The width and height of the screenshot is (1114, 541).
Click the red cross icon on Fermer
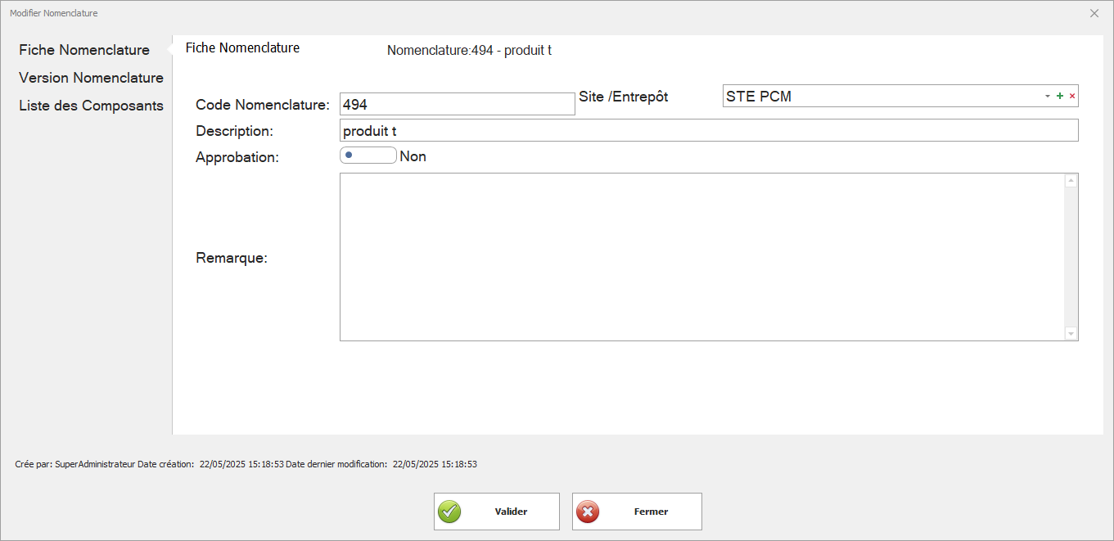pos(588,512)
